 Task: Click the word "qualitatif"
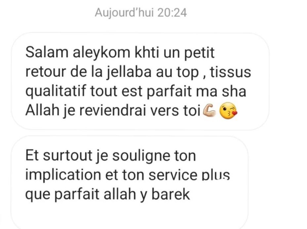tap(56, 92)
